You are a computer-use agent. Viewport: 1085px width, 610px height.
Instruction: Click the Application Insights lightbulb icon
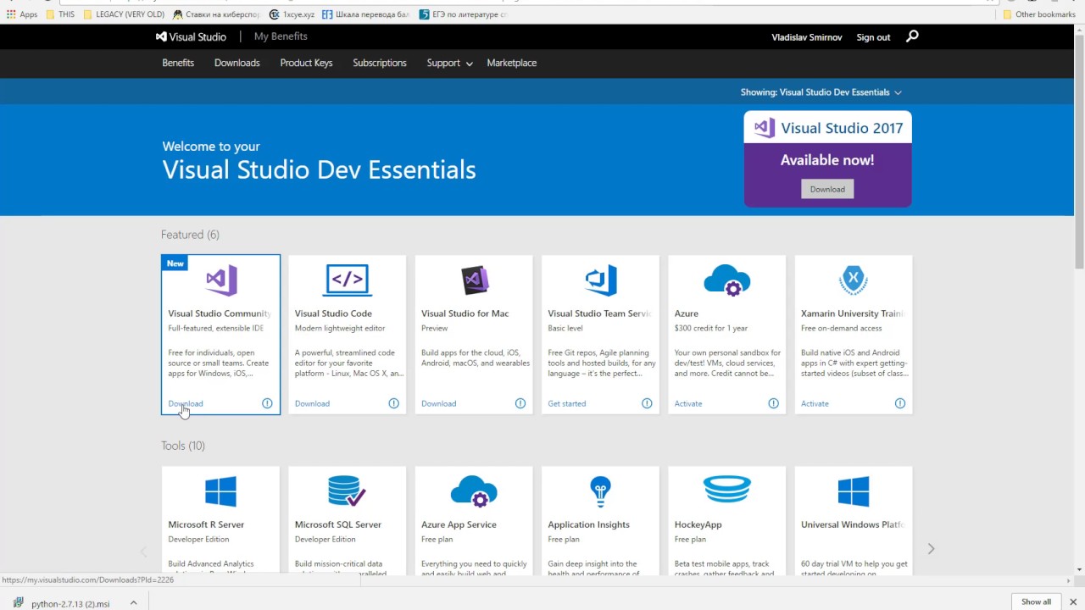(600, 491)
